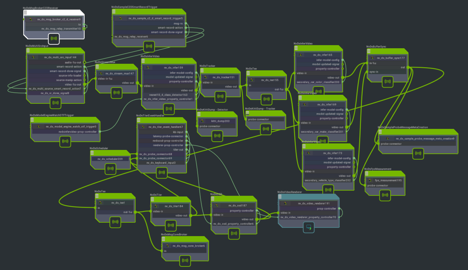Image resolution: width=468 pixels, height=270 pixels.
Task: Click the broadcast icon under NvDsScheduler node
Action: (x=110, y=169)
